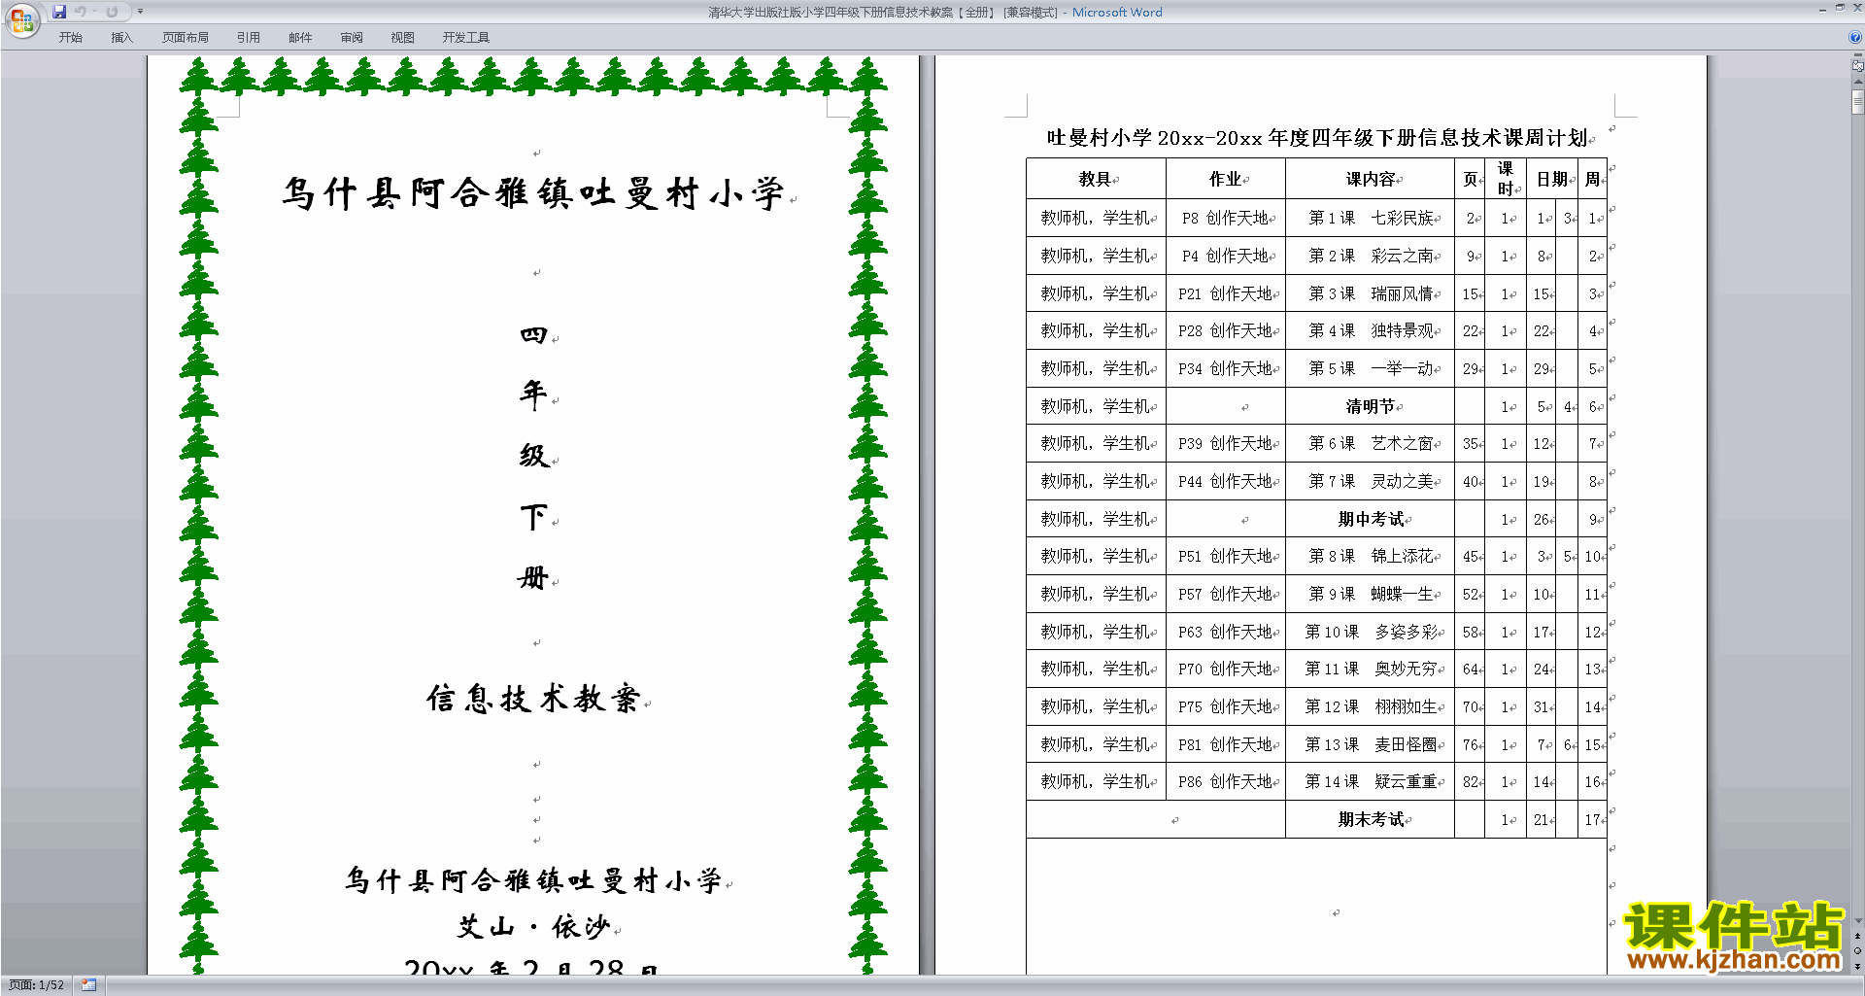
Task: Click the P4 创作天地 homework cell
Action: tap(1226, 257)
